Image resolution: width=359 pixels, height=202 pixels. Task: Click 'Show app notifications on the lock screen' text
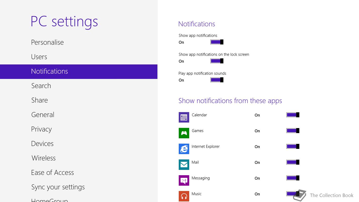(x=214, y=54)
